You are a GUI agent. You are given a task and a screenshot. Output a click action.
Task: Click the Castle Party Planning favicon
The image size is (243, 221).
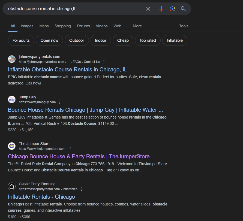coord(12,186)
